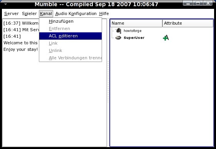Click the Attribute column header

[188, 23]
